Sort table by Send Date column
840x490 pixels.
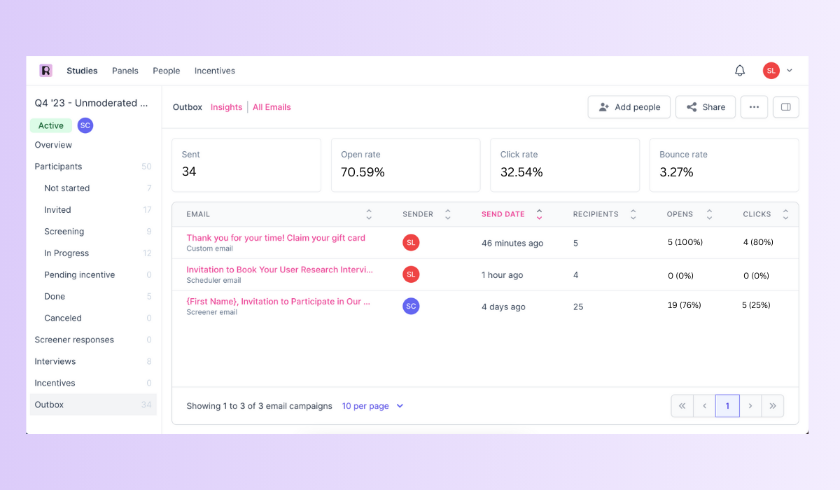[x=539, y=214]
